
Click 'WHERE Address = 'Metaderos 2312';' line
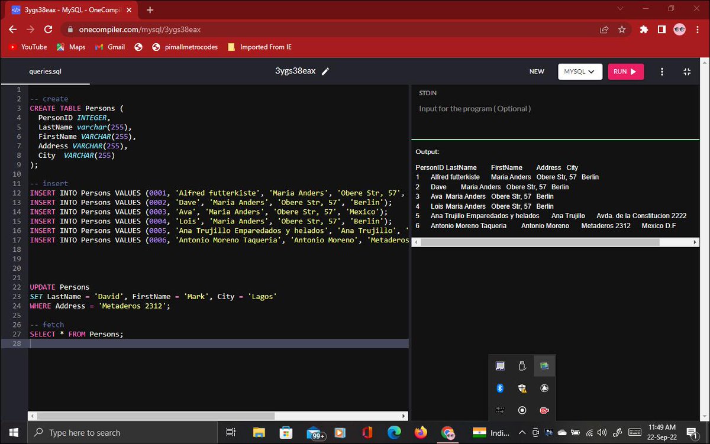(100, 306)
